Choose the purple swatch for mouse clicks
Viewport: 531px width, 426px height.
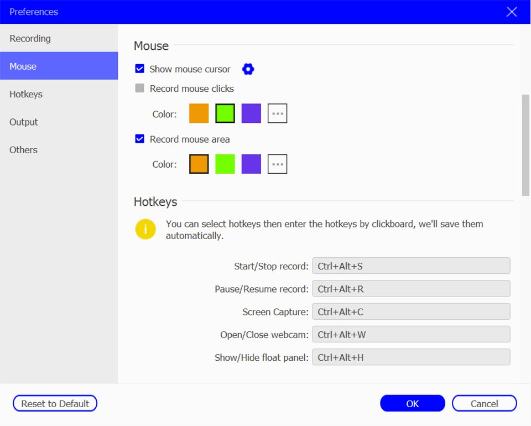tap(251, 113)
